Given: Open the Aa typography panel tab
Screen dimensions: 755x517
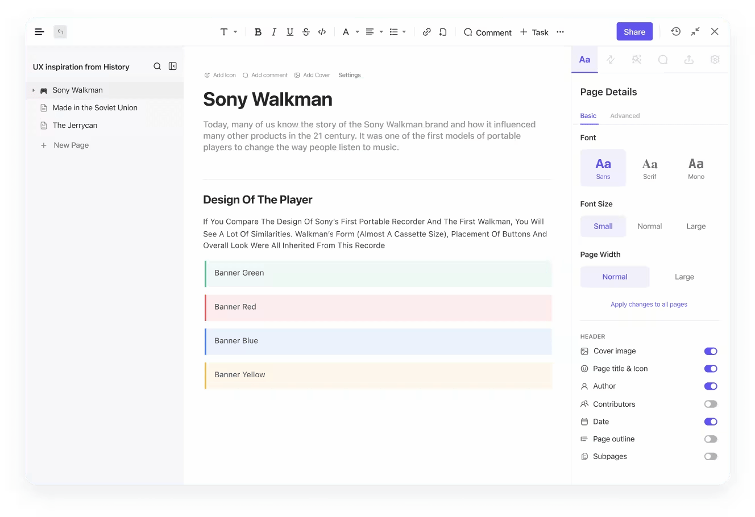Looking at the screenshot, I should pos(584,60).
